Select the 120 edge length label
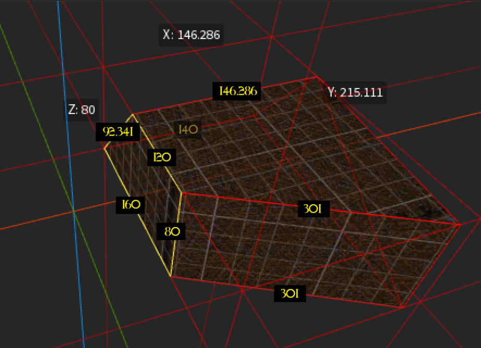 [x=162, y=157]
